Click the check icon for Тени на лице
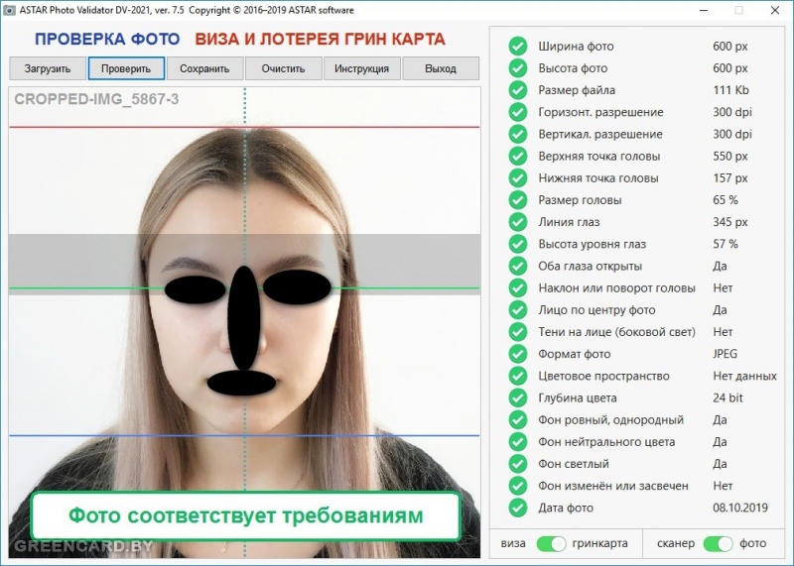The width and height of the screenshot is (794, 566). (517, 332)
